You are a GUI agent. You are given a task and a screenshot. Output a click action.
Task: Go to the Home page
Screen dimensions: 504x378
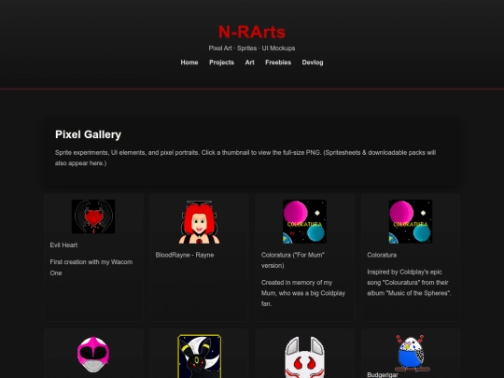(189, 63)
